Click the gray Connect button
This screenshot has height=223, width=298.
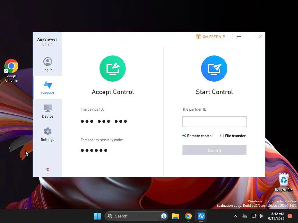coord(214,150)
